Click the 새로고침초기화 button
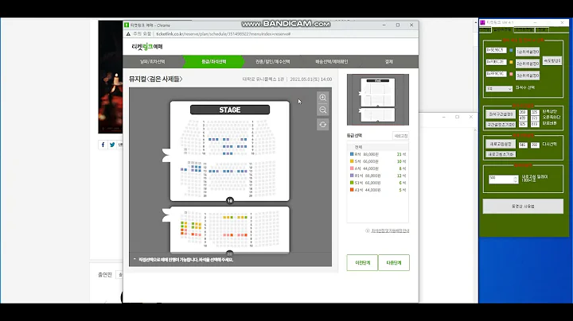The width and height of the screenshot is (573, 321). (501, 154)
